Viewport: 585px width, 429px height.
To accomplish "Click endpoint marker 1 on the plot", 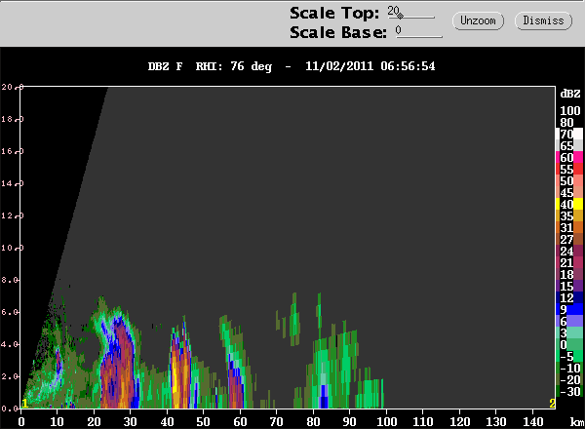I will [x=24, y=403].
